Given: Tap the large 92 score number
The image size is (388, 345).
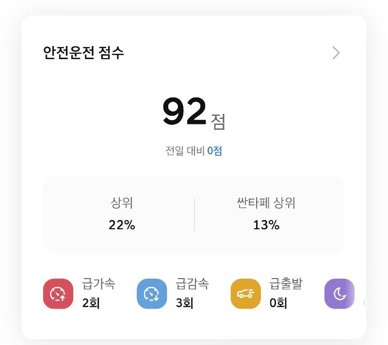Looking at the screenshot, I should point(184,111).
